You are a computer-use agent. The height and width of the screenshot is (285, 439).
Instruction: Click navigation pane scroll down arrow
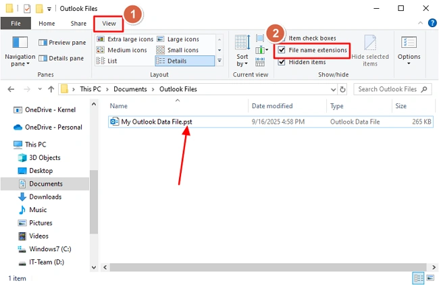94,267
